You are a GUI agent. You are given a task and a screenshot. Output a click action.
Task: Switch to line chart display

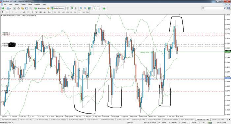(76, 8)
